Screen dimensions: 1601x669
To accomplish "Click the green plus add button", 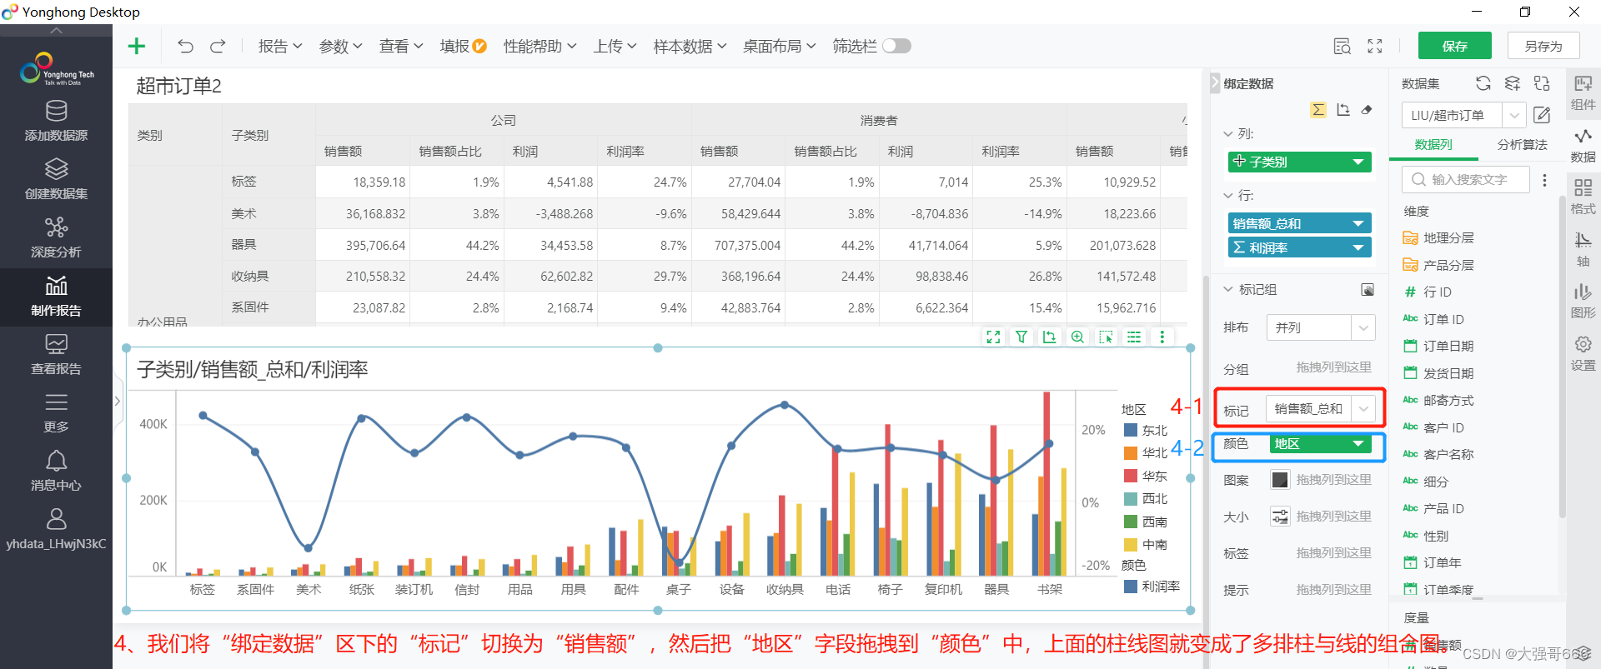I will (137, 46).
